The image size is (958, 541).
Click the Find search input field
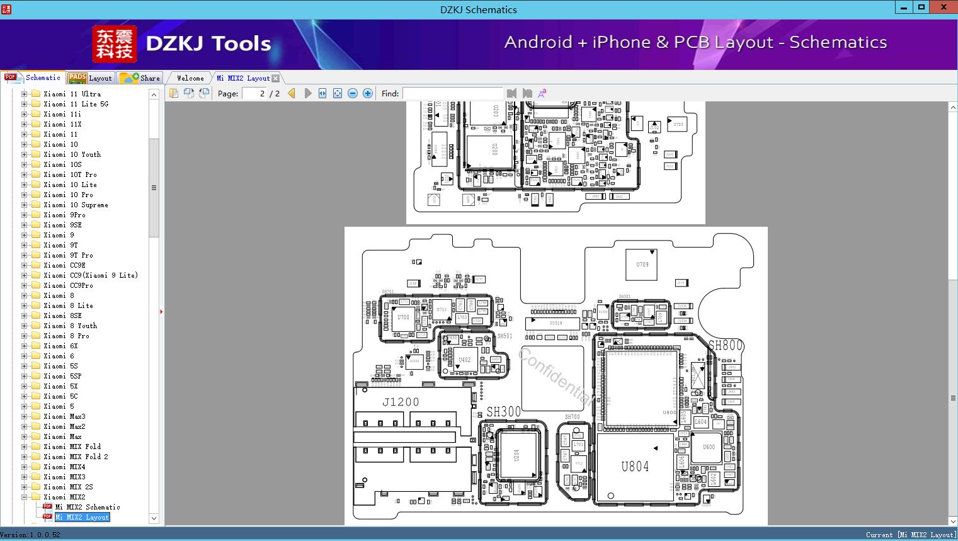point(452,93)
